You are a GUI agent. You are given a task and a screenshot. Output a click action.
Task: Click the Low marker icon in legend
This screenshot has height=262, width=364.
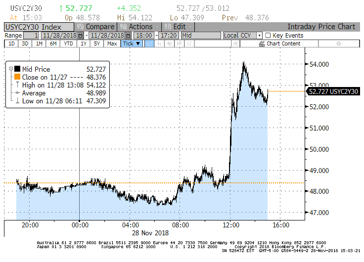pyautogui.click(x=17, y=101)
